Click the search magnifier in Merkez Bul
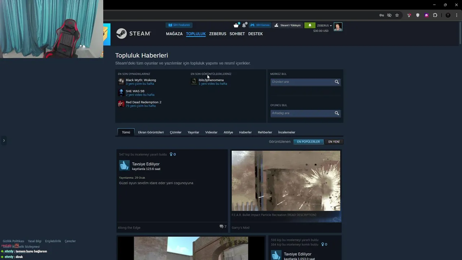 click(337, 82)
